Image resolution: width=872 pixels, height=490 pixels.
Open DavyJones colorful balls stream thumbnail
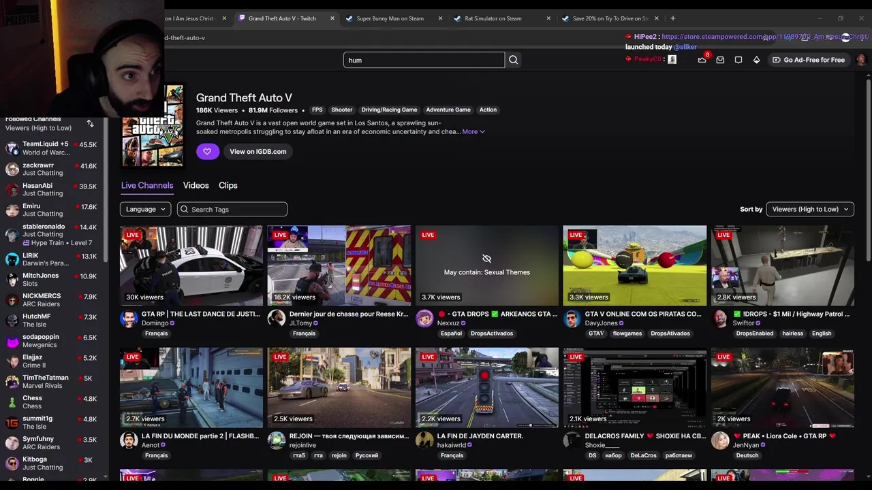(x=634, y=265)
